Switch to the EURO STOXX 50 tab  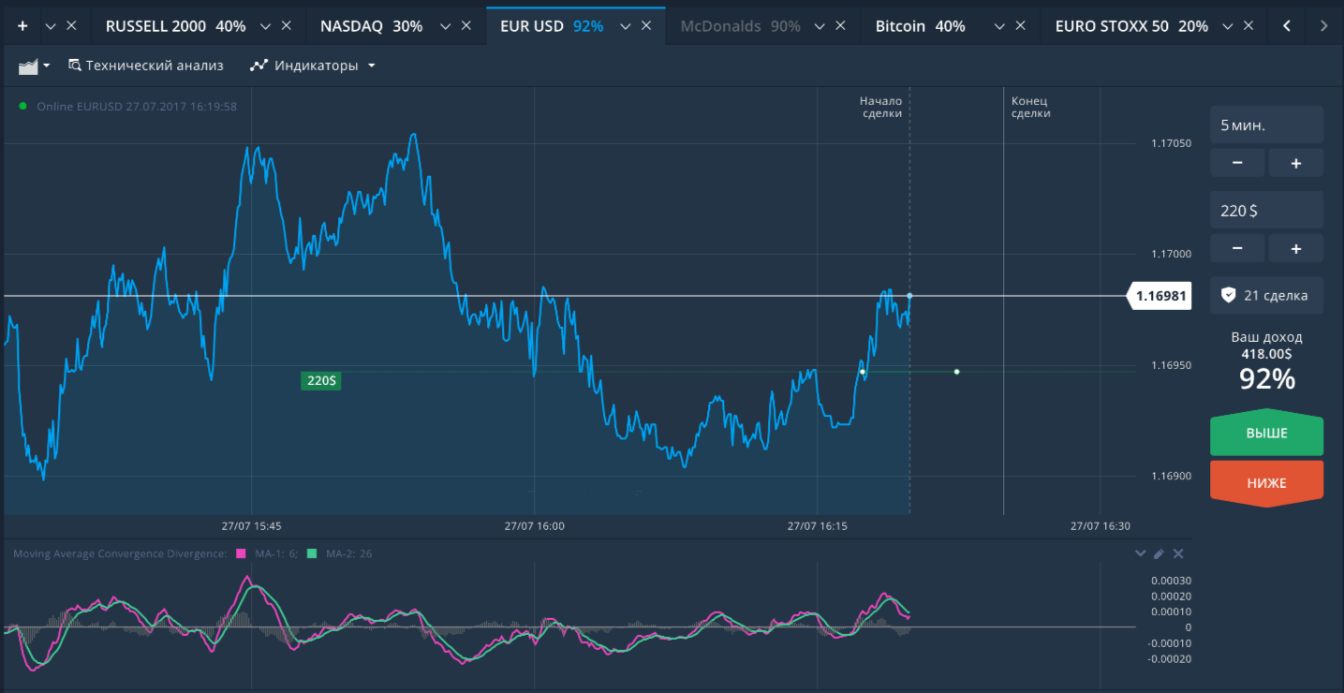[x=1130, y=26]
